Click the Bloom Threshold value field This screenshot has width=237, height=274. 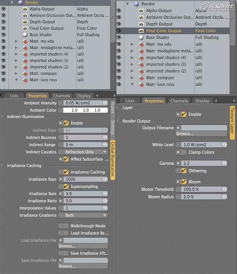201,189
